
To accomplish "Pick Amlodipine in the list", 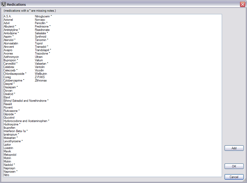I will [x=11, y=33].
